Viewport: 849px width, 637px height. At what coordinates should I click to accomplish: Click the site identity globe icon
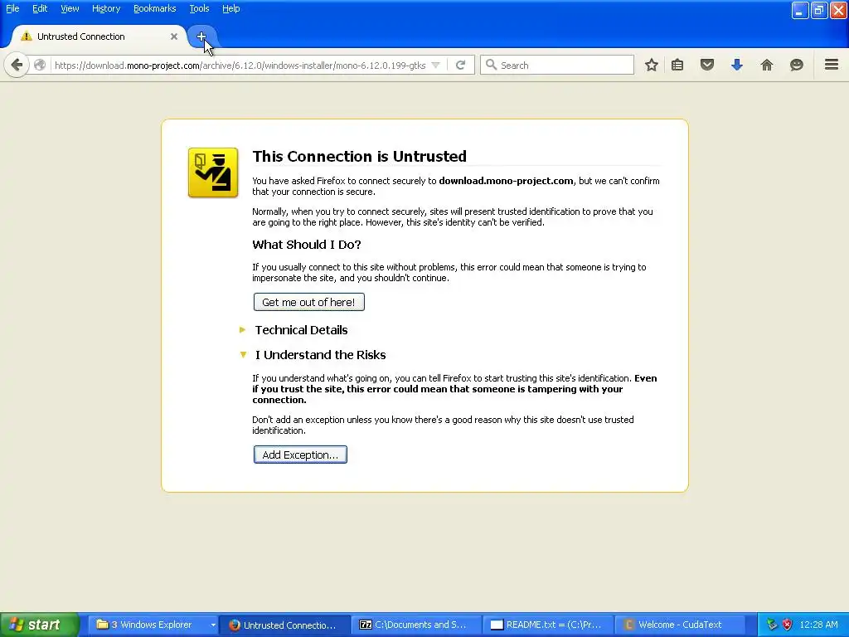pos(40,65)
